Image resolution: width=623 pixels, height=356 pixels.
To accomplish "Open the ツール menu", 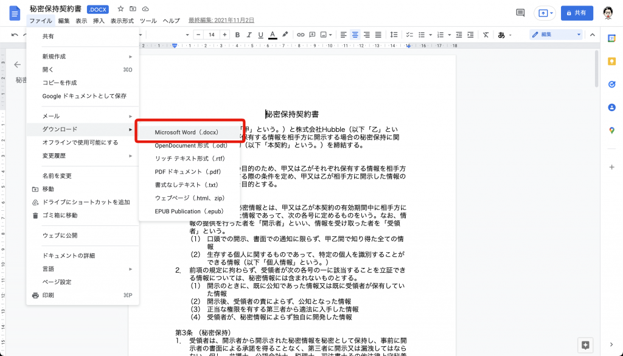I will [148, 21].
